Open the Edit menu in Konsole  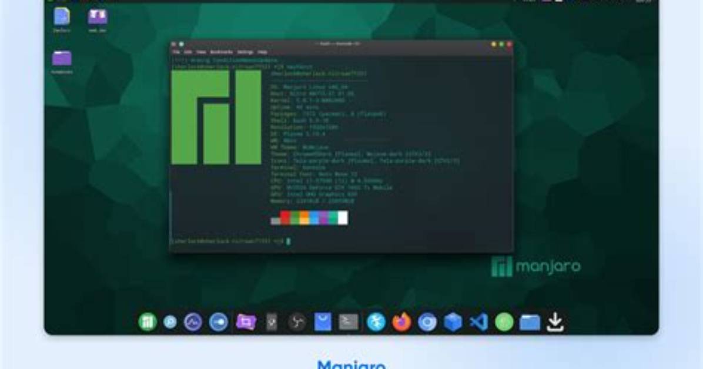[x=188, y=52]
